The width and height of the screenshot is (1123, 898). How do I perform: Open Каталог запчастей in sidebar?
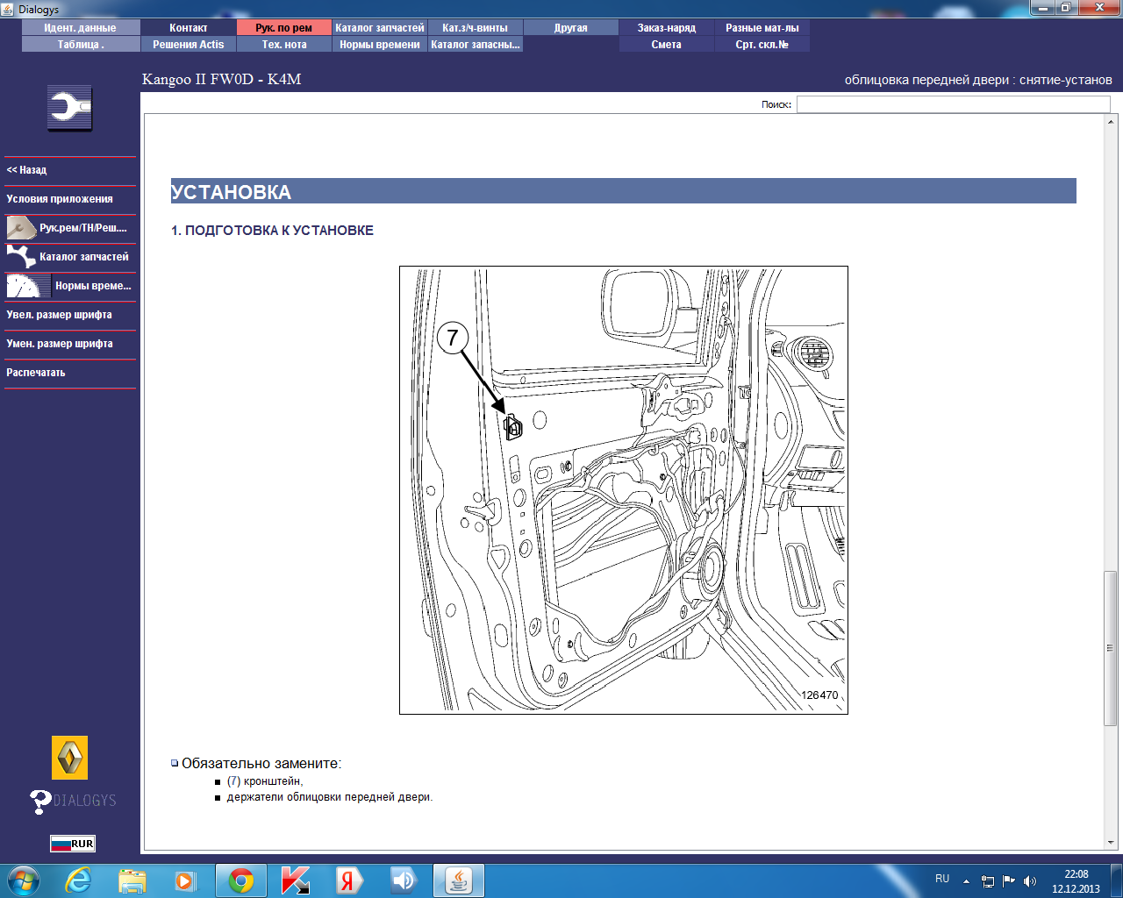tap(70, 257)
